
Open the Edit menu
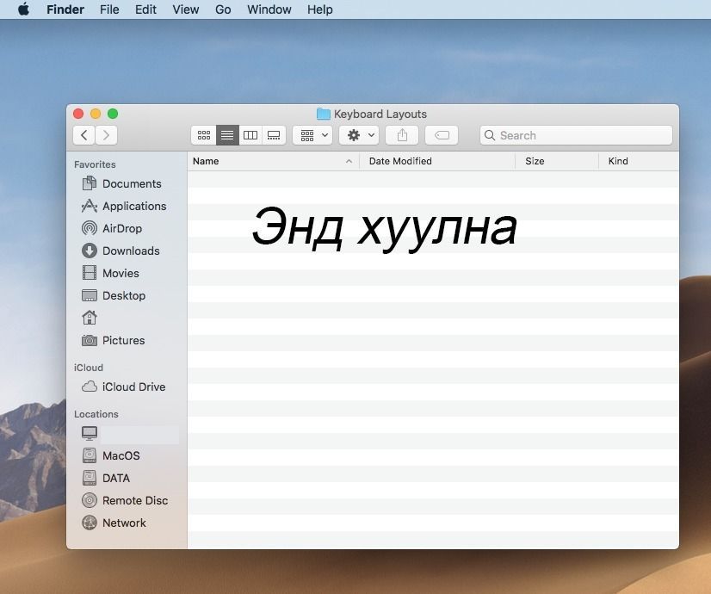click(145, 9)
